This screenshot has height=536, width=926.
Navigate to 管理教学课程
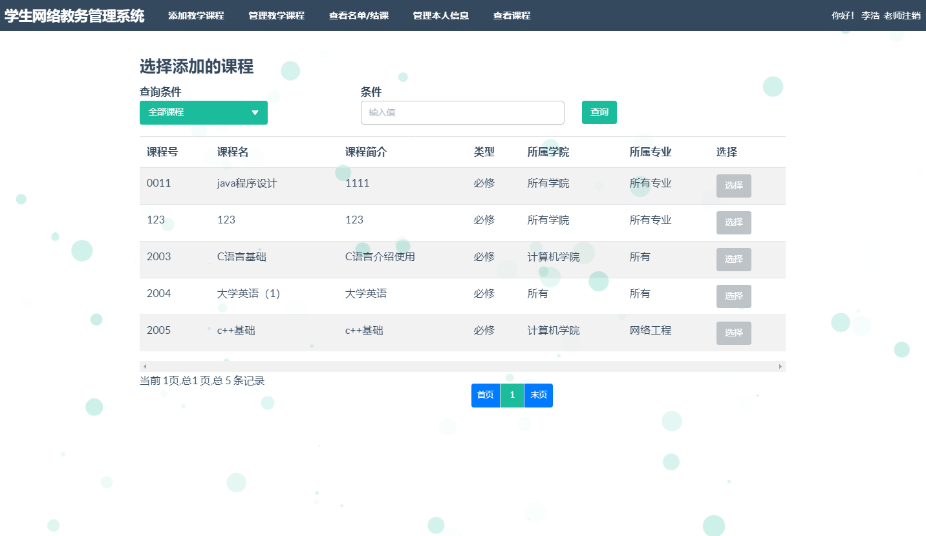tap(276, 15)
